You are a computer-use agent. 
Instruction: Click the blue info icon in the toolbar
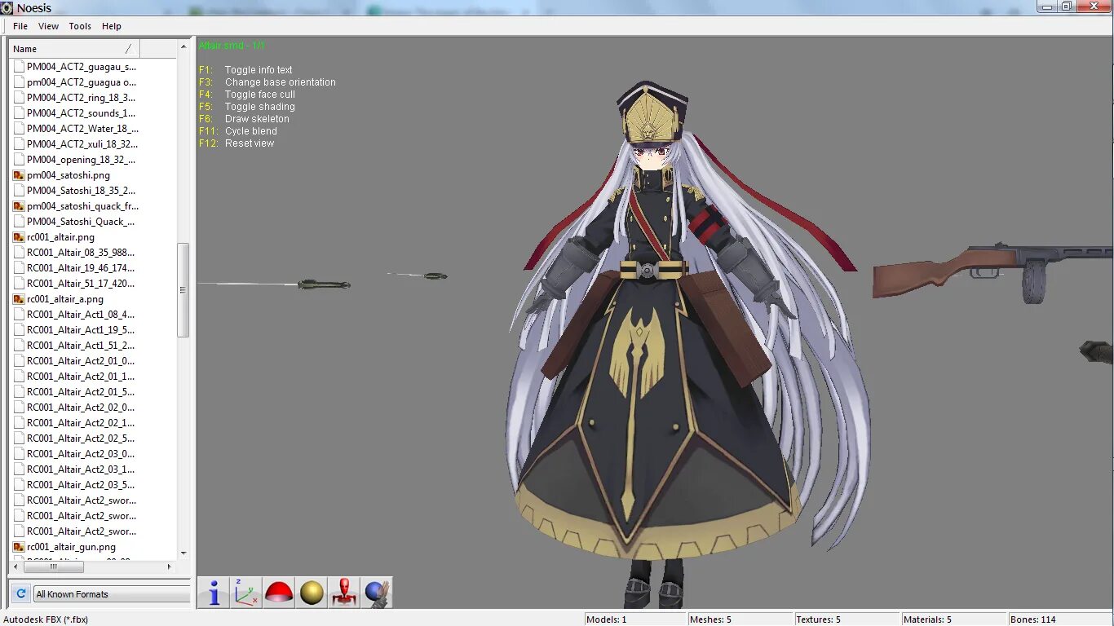point(214,593)
